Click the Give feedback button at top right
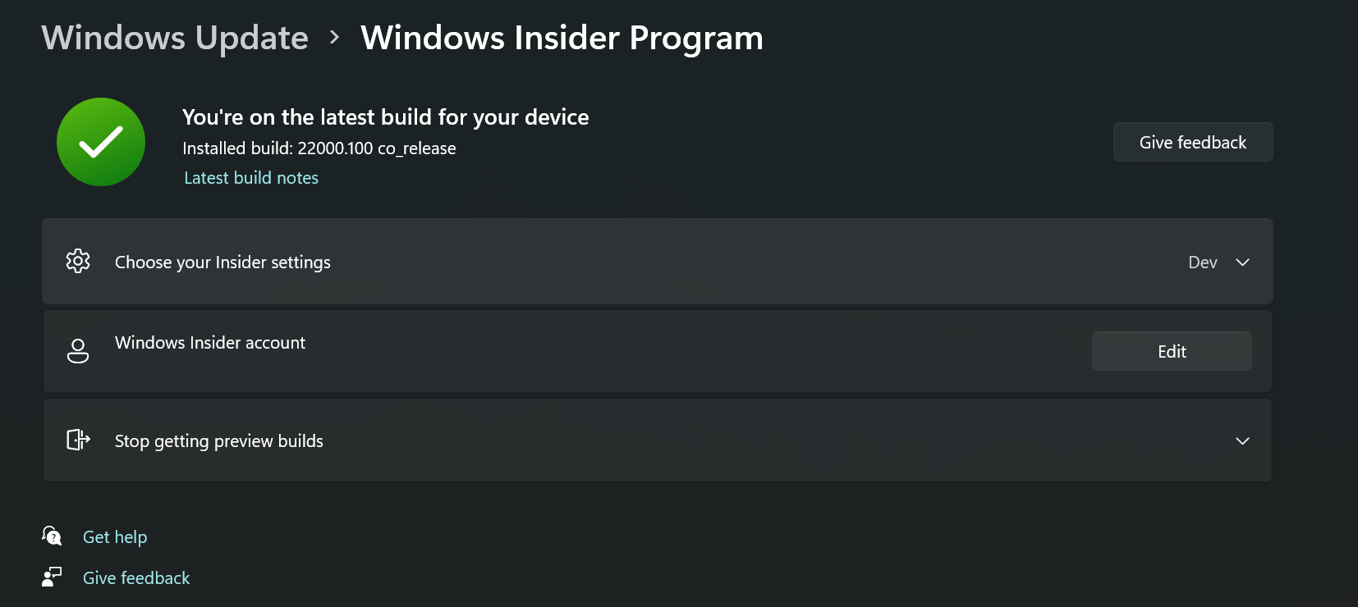The width and height of the screenshot is (1358, 607). [1193, 142]
